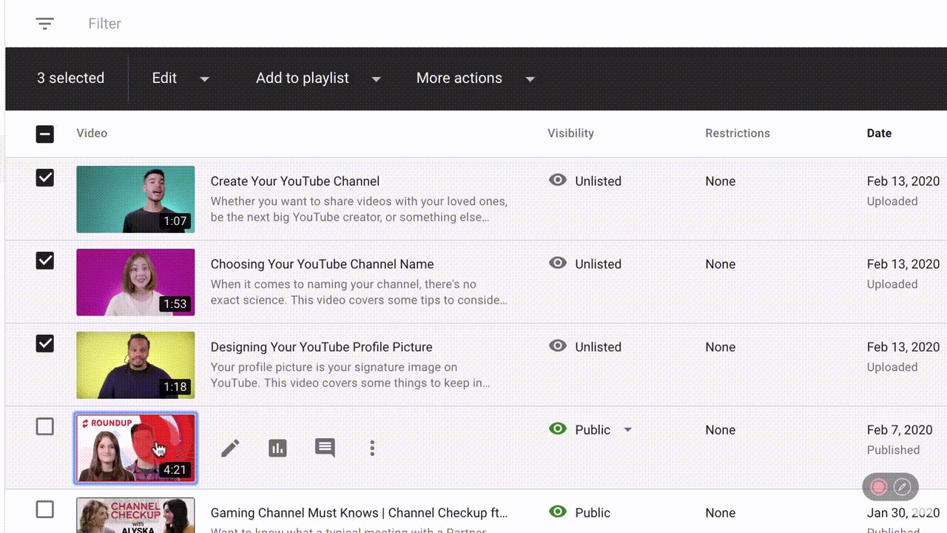The image size is (947, 533).
Task: Uncheck Choosing Your YouTube Channel Name video
Action: tap(45, 261)
